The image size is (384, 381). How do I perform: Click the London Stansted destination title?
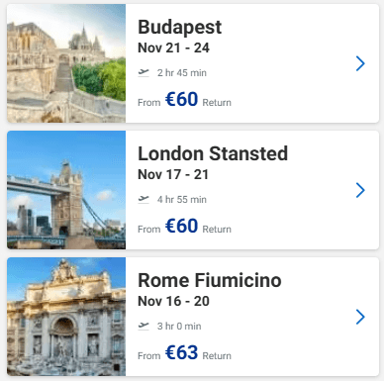(x=213, y=153)
